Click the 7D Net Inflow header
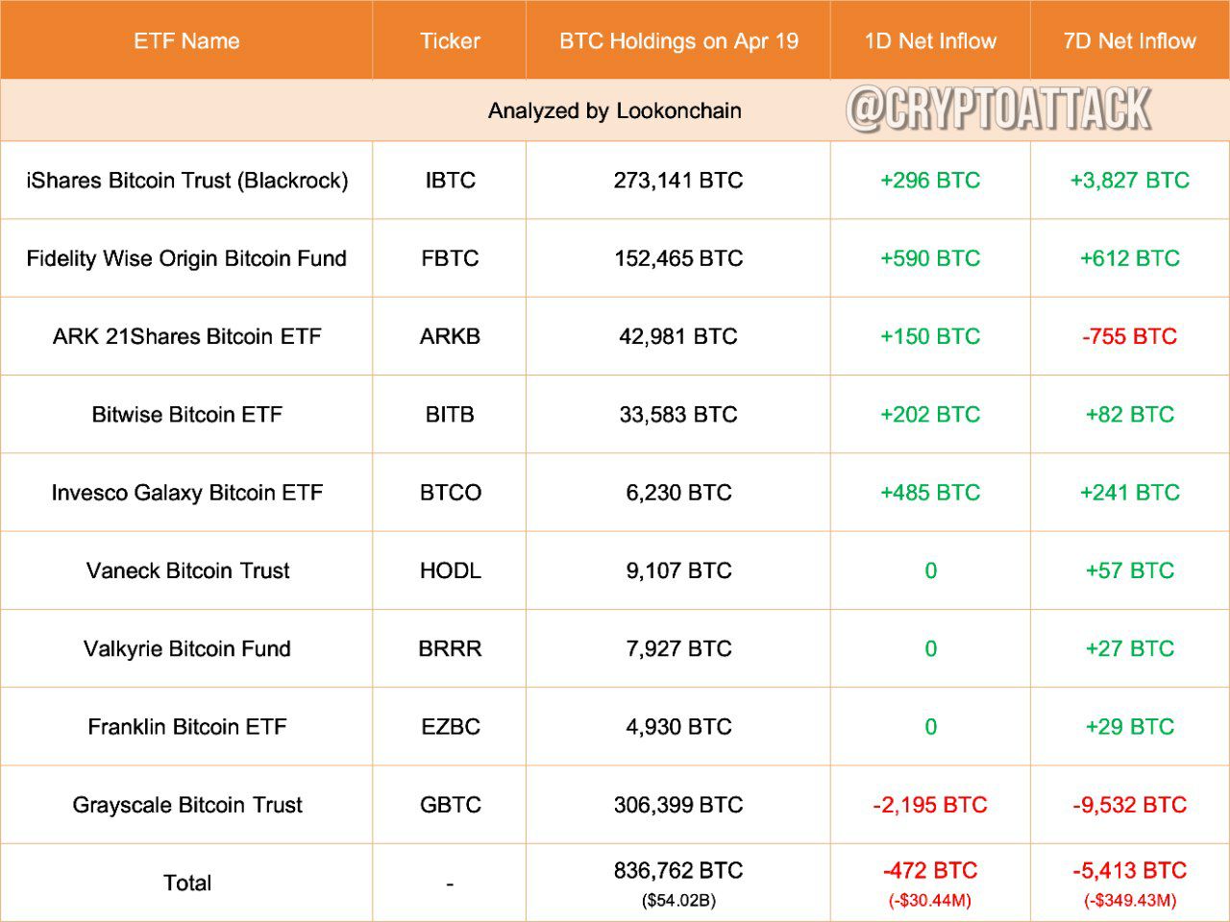Image resolution: width=1230 pixels, height=922 pixels. pos(1129,41)
